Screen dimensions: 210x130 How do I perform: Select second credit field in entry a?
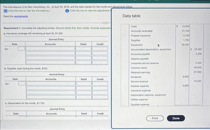click(100, 53)
